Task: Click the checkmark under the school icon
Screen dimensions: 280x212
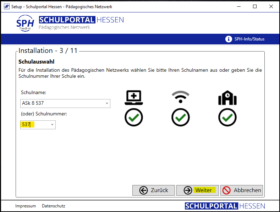Action: pyautogui.click(x=227, y=117)
